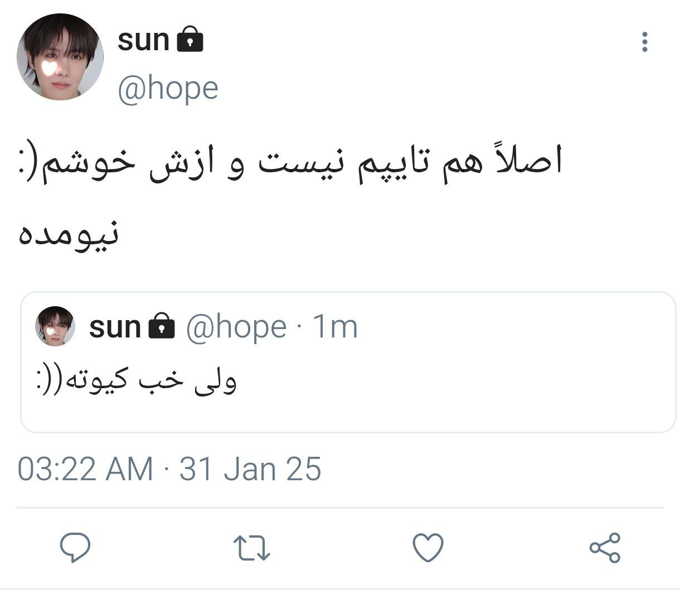The height and width of the screenshot is (599, 680).
Task: Tap the 03:22 AM · 31 Jan 25 timestamp
Action: click(x=169, y=468)
